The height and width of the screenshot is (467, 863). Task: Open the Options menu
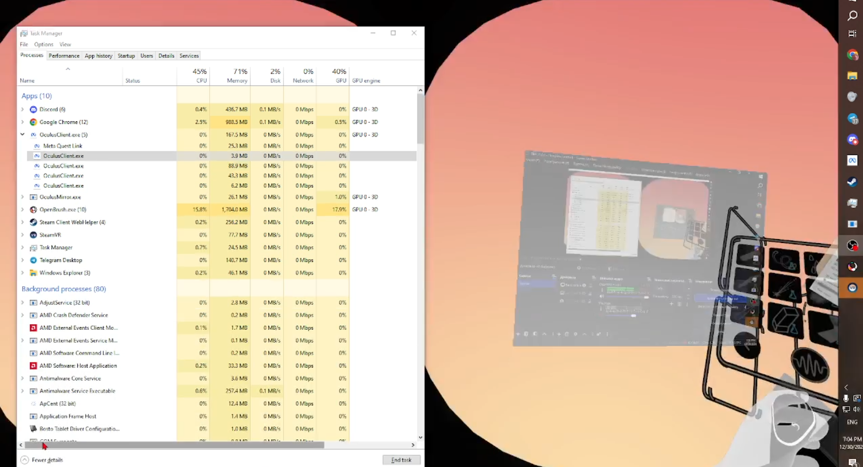pos(44,45)
